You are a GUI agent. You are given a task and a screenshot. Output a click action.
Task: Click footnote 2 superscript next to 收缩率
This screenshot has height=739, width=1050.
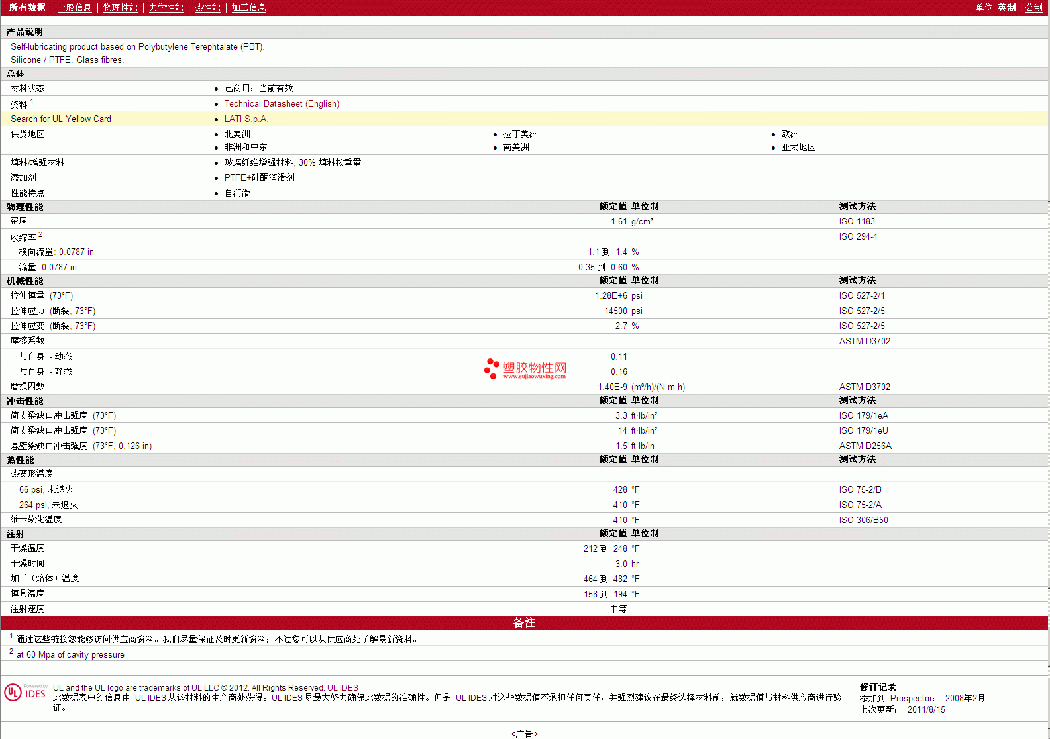40,234
